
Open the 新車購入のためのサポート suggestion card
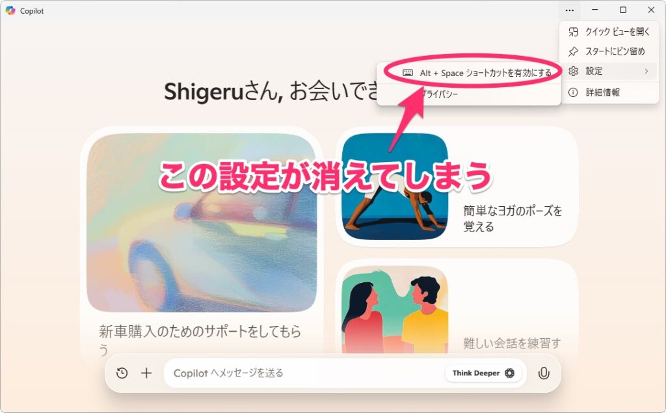pyautogui.click(x=202, y=242)
